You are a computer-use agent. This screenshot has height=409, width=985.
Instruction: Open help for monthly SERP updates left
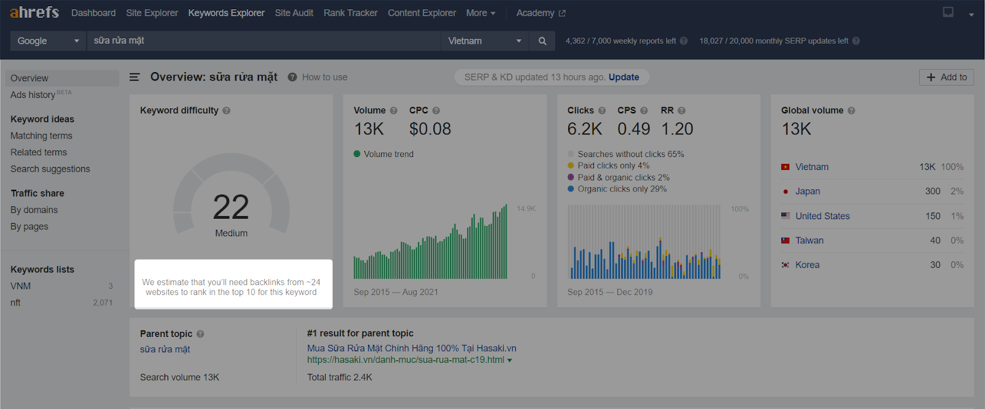point(856,41)
